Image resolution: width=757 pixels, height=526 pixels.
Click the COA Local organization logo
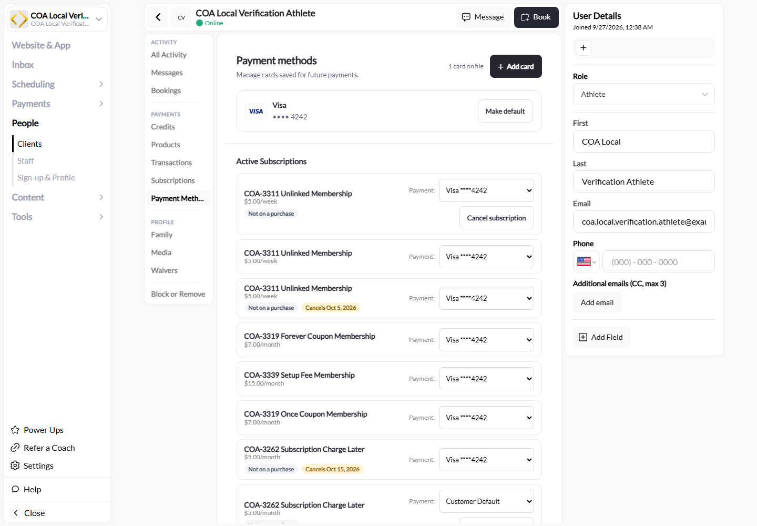19,19
